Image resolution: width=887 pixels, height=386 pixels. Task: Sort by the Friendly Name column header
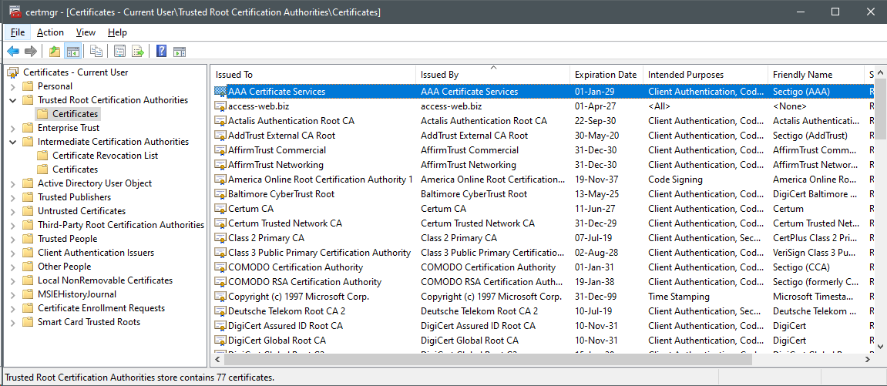[816, 75]
